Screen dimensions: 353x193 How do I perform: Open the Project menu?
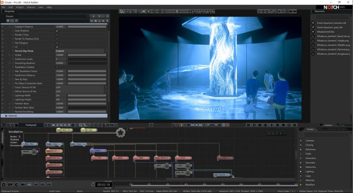(x=20, y=7)
